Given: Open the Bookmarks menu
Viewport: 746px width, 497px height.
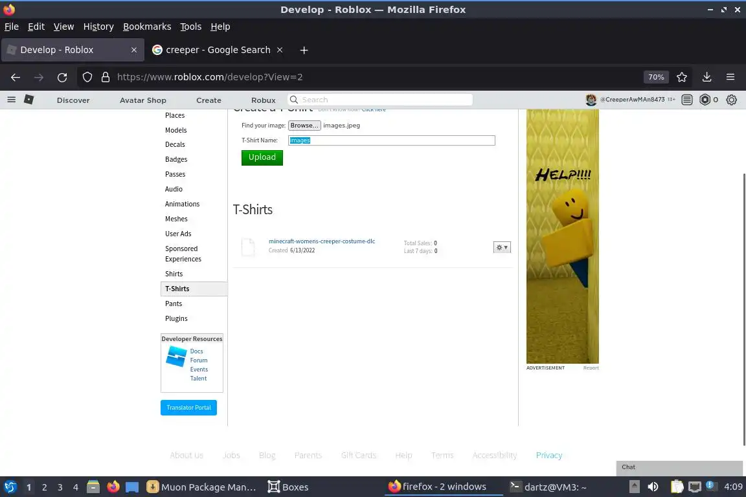Looking at the screenshot, I should pos(147,27).
